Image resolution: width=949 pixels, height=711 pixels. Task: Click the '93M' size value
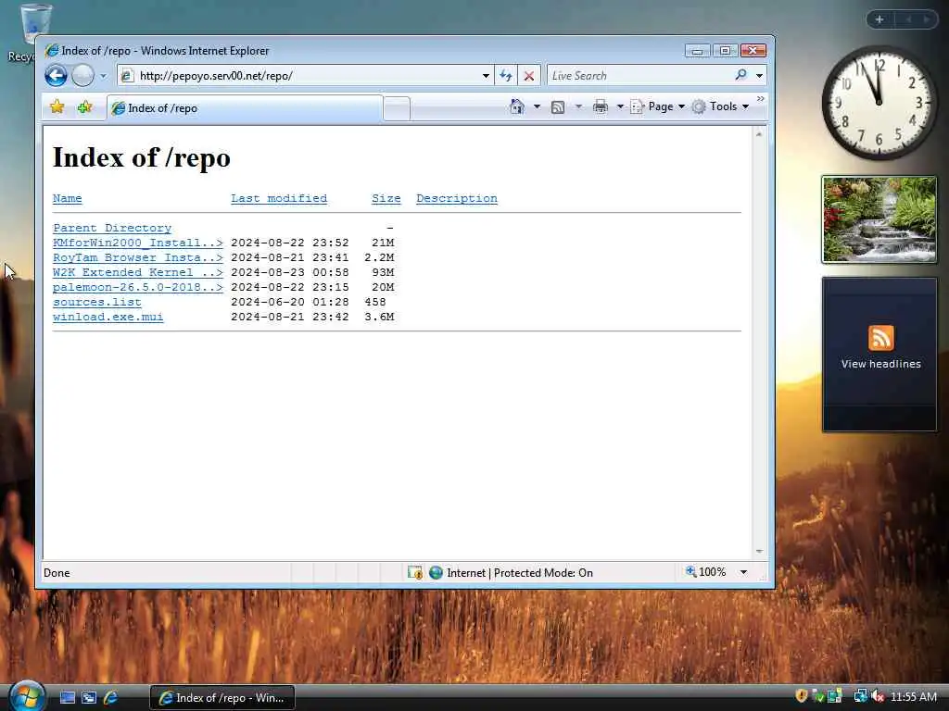(x=383, y=272)
